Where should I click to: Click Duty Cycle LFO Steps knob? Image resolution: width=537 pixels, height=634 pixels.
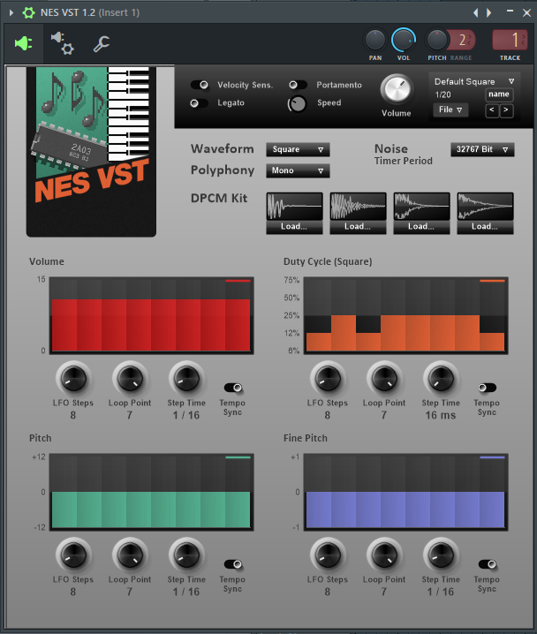pos(328,379)
